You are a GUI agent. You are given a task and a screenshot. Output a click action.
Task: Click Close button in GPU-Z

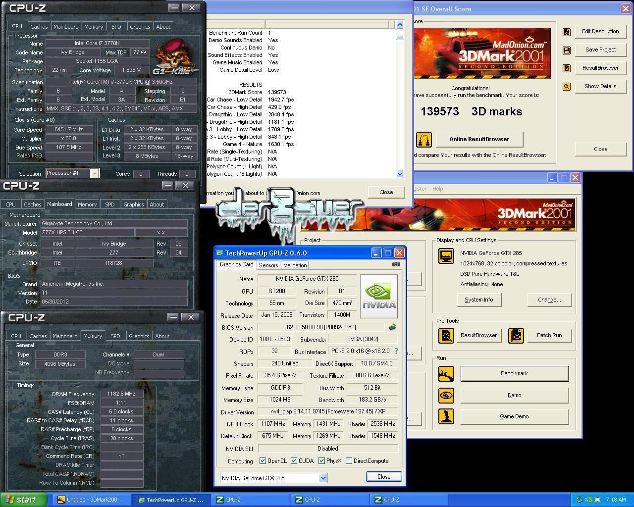[383, 476]
